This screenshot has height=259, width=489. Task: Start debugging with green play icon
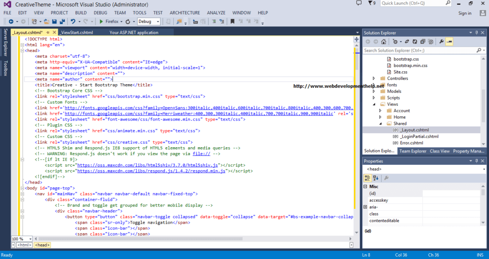tap(101, 22)
